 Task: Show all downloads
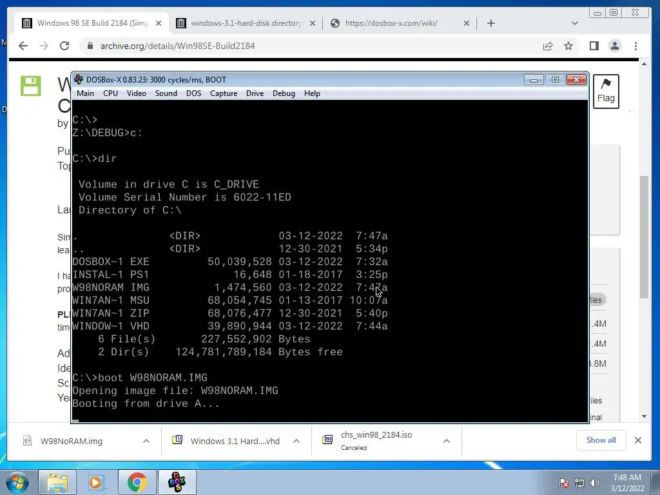click(601, 440)
